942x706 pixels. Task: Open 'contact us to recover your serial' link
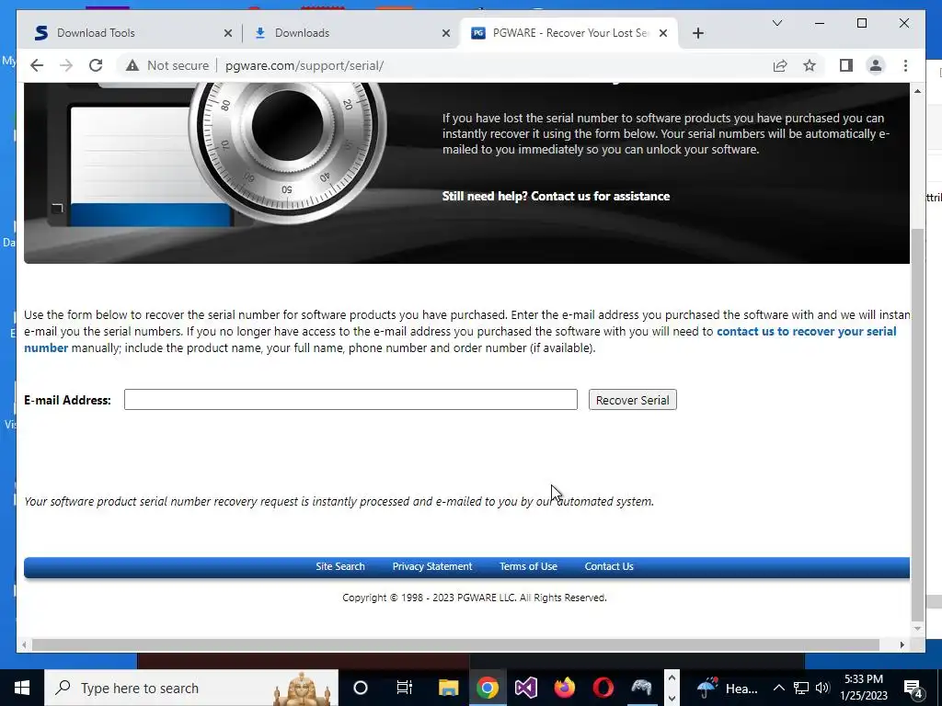[806, 331]
